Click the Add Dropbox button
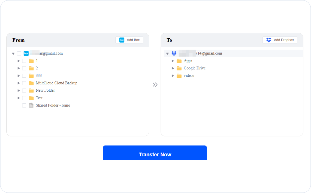The image size is (311, 193). (x=280, y=40)
